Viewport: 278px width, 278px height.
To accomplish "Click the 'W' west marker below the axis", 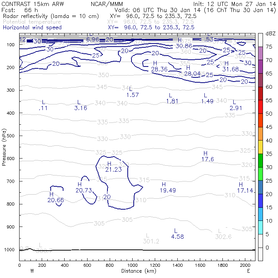I will pos(32,271).
